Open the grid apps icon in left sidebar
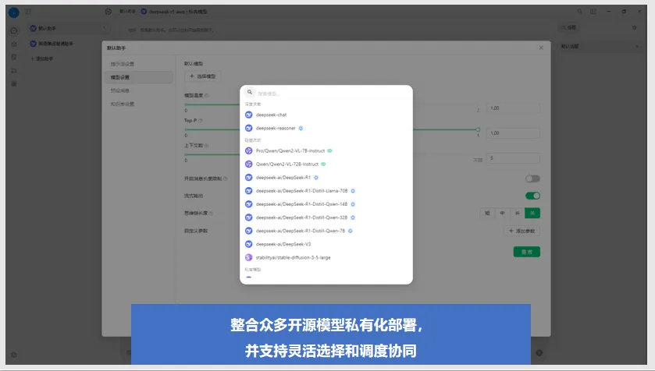The width and height of the screenshot is (655, 371). coord(14,84)
